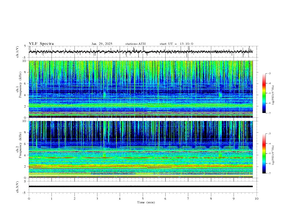Click the -7 tick on lower colorbar
This screenshot has height=223, width=289.
[269, 173]
